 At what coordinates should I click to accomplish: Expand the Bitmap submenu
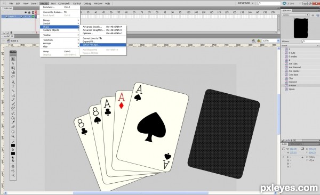(60, 20)
